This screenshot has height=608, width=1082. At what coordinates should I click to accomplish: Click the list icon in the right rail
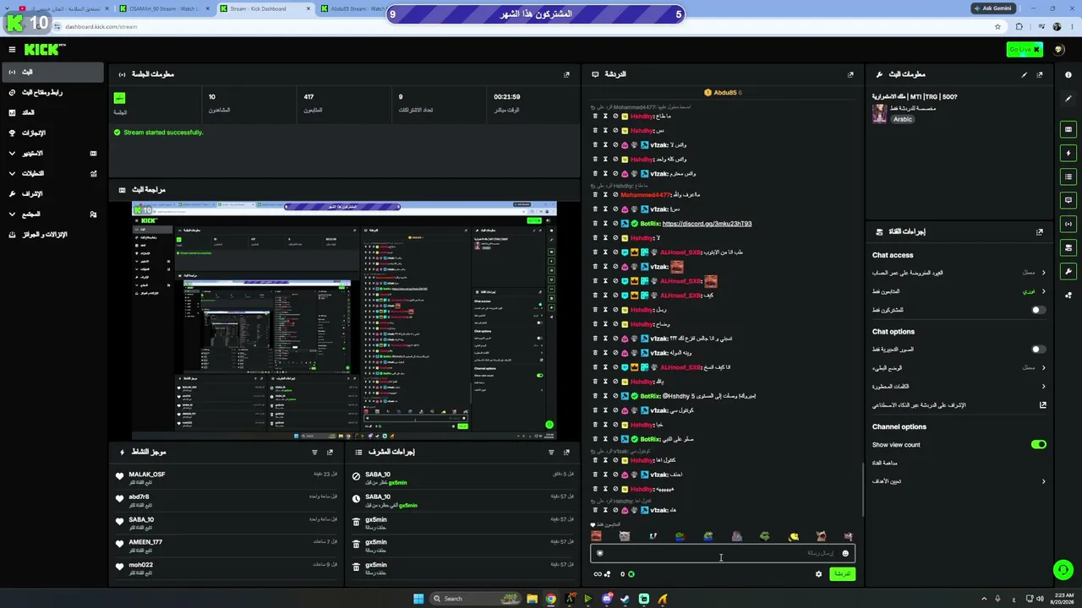(x=1068, y=177)
